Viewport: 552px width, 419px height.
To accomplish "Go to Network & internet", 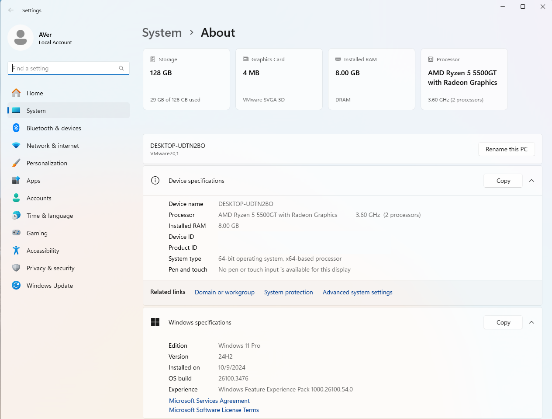I will tap(69, 146).
